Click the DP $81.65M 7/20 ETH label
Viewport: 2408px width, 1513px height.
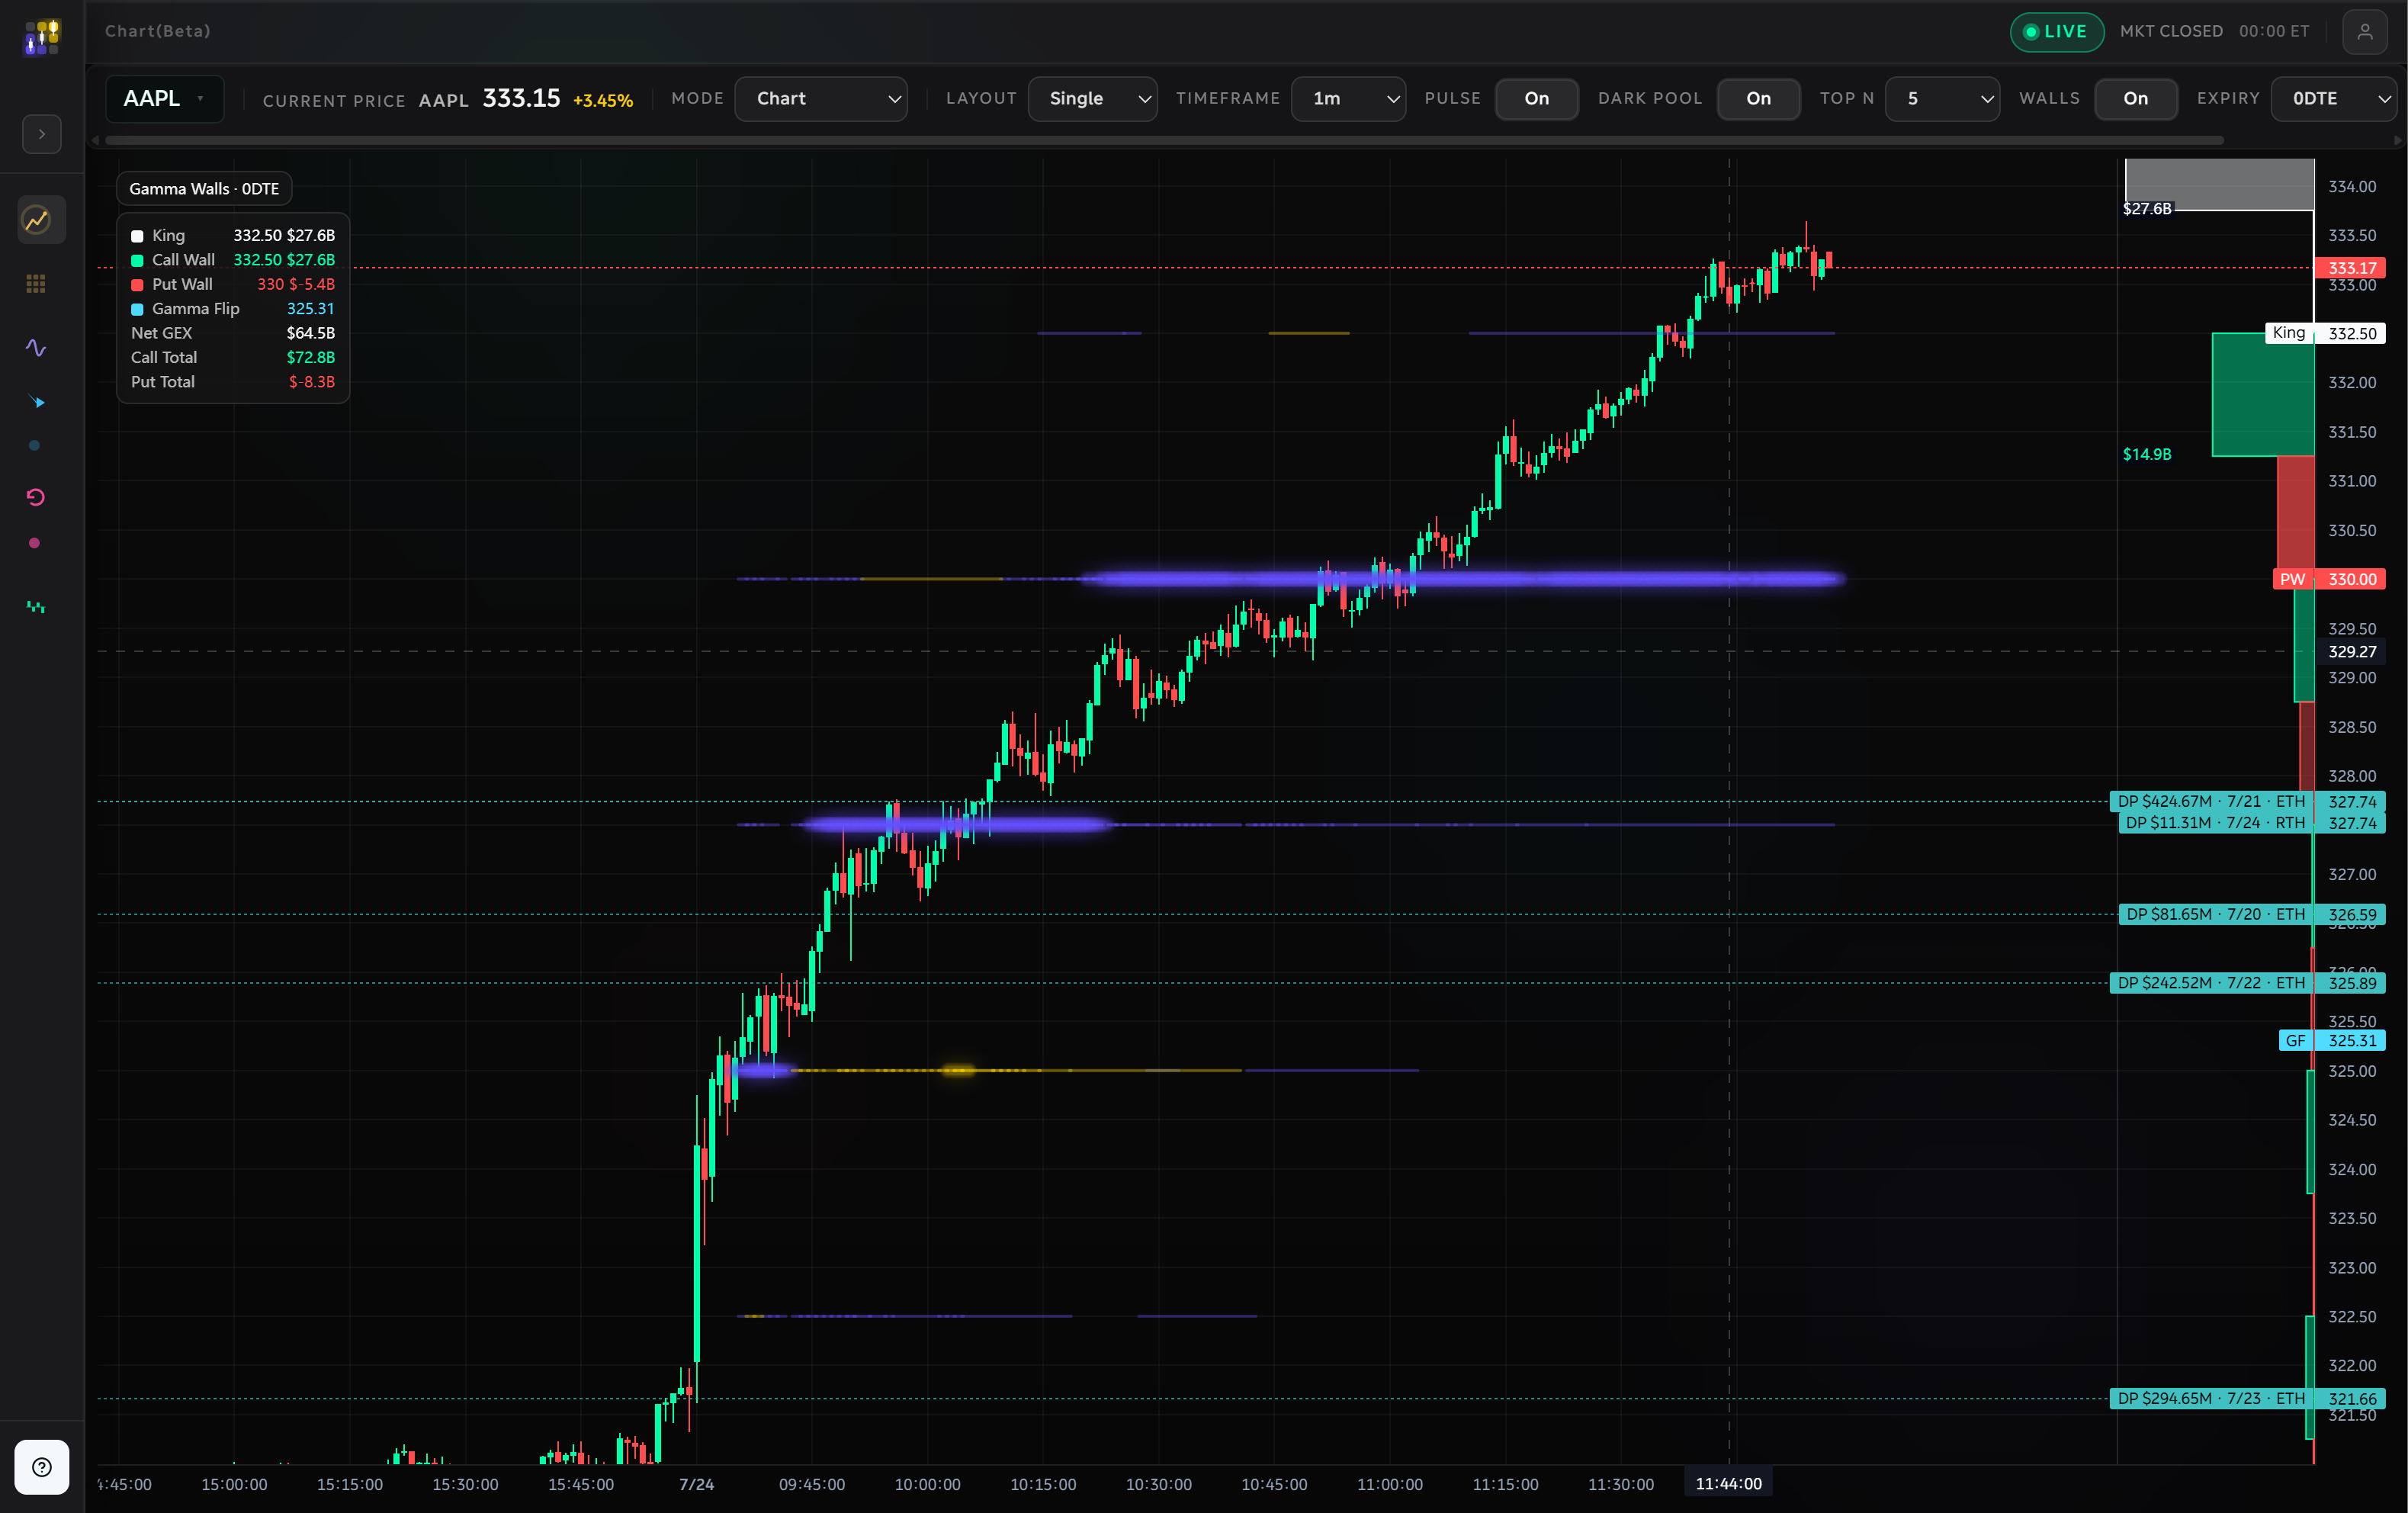pos(2251,915)
